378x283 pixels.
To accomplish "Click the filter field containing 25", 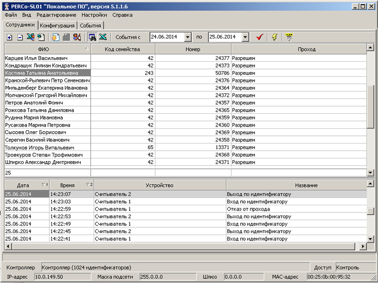I will 47,173.
